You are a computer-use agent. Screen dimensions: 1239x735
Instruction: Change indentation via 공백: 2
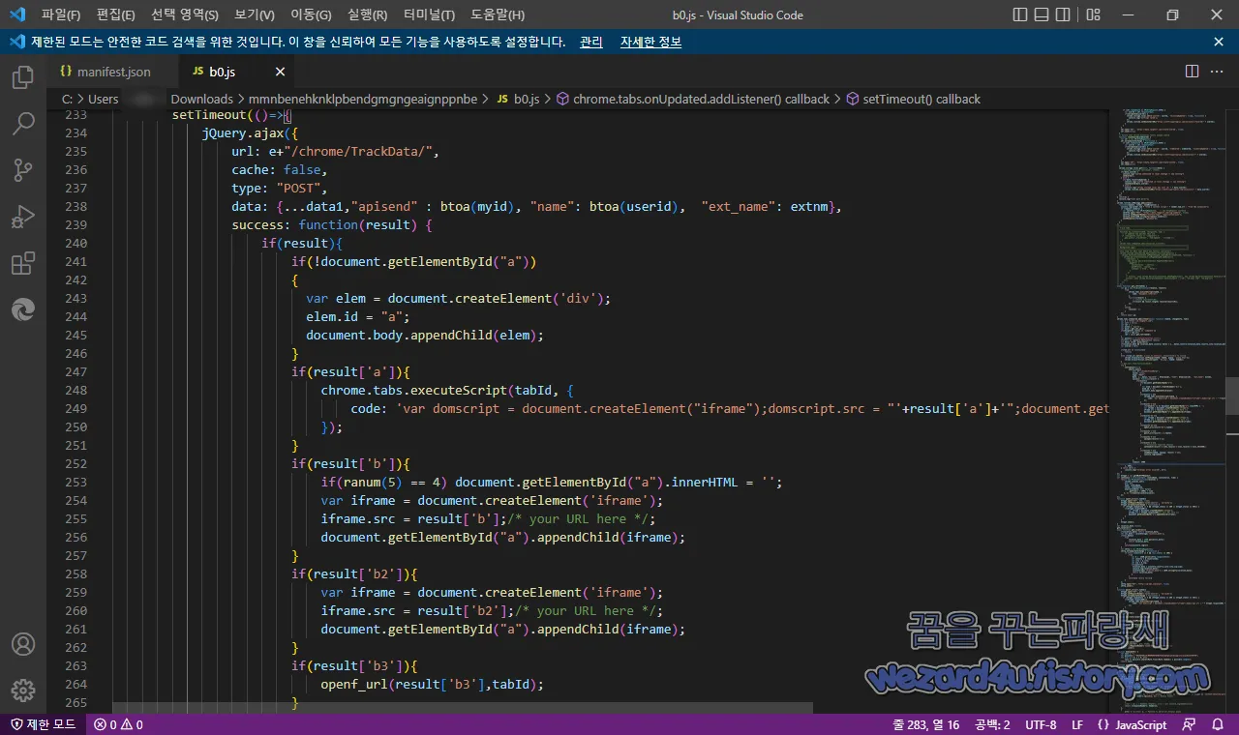993,724
